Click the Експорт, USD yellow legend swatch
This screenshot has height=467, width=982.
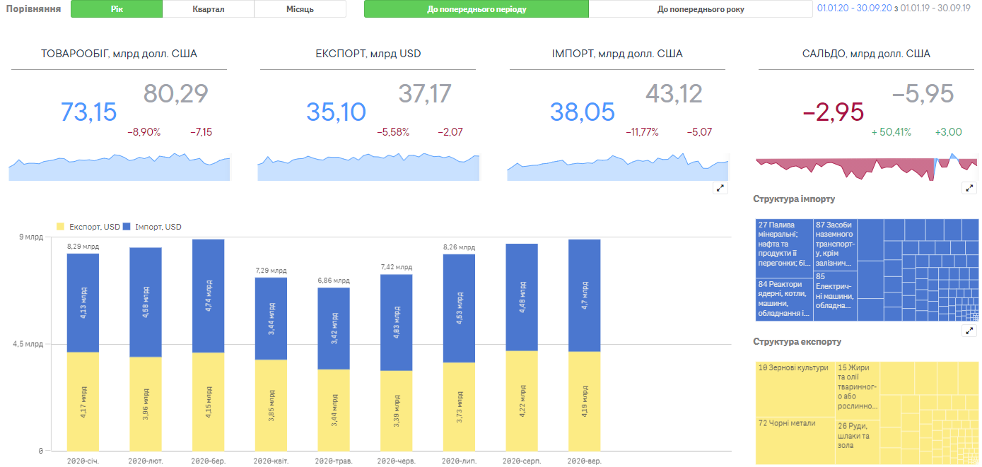[x=60, y=227]
